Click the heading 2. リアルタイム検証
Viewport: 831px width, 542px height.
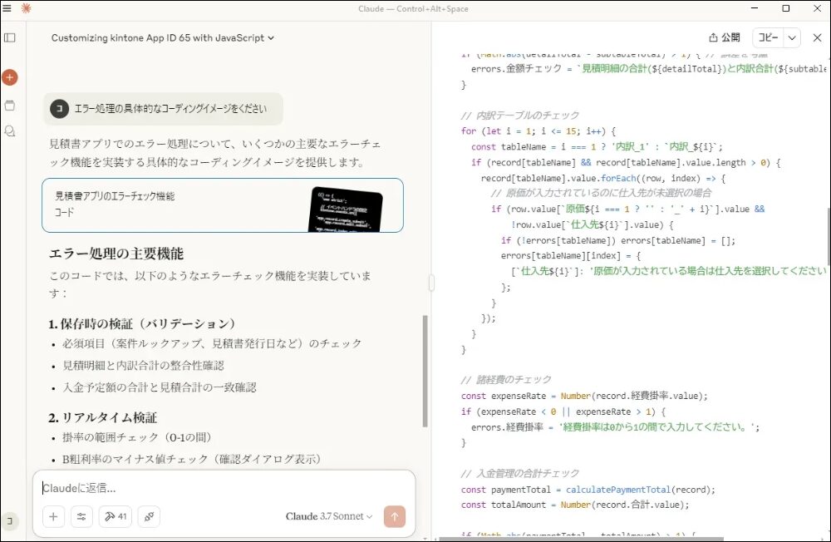coord(102,417)
